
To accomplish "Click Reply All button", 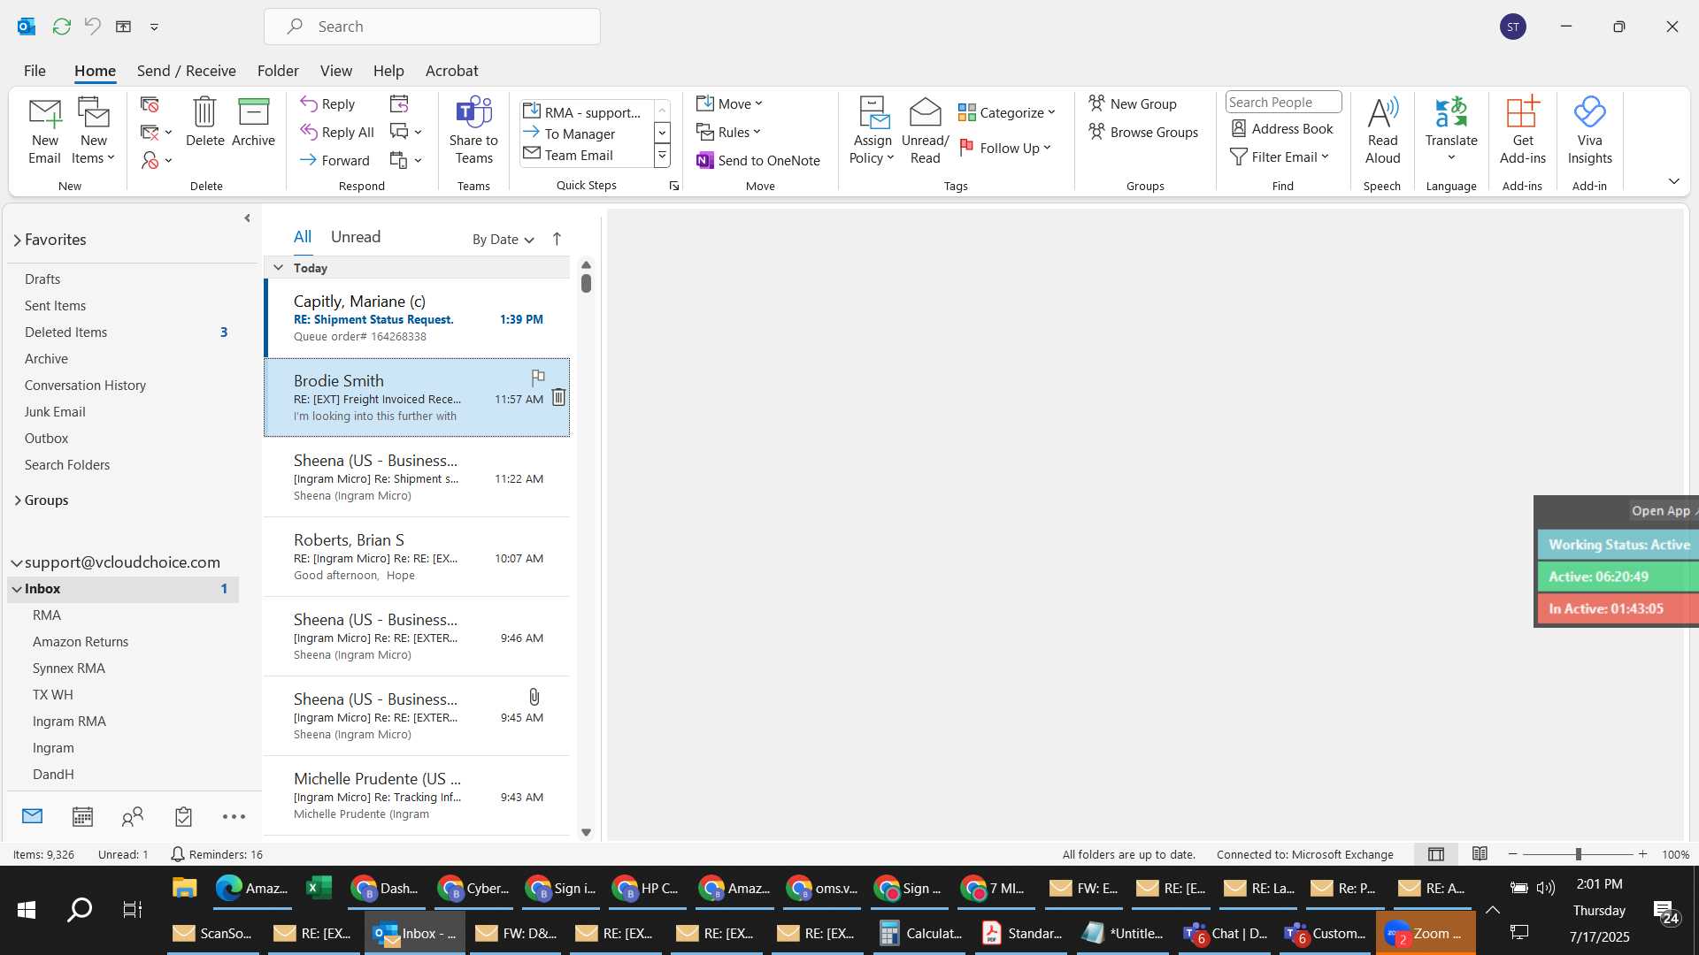I will pos(337,132).
